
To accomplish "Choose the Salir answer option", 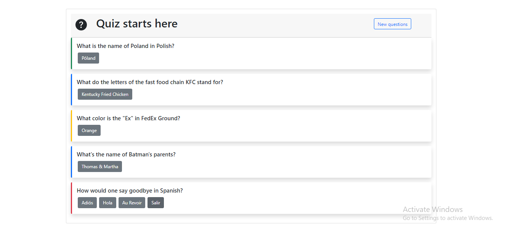I will pos(156,203).
